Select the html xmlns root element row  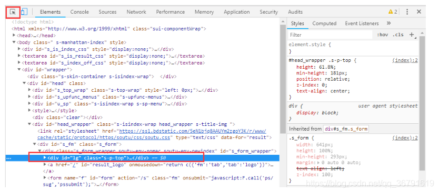coord(109,28)
